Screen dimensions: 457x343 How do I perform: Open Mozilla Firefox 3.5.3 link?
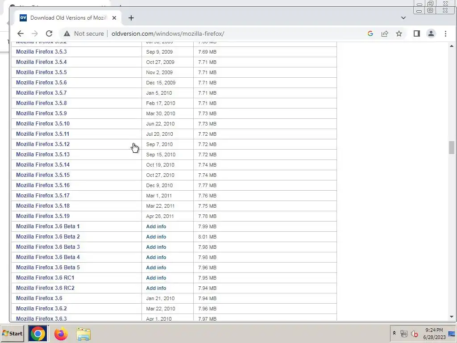(x=42, y=52)
